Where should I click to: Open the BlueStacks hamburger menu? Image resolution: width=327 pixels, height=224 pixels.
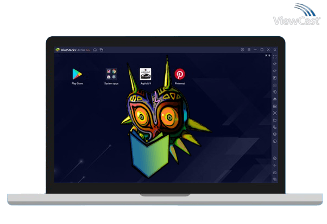tap(249, 50)
